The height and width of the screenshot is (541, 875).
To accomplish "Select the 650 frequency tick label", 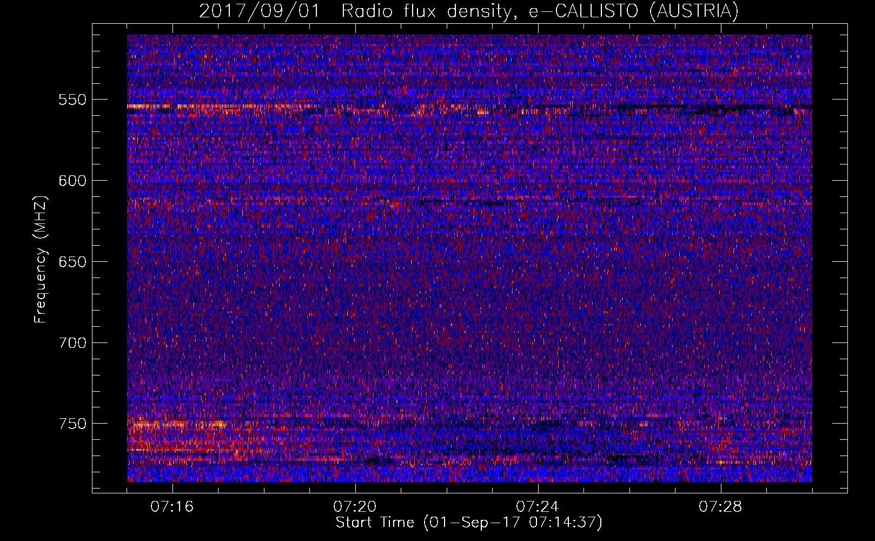I will tap(72, 262).
